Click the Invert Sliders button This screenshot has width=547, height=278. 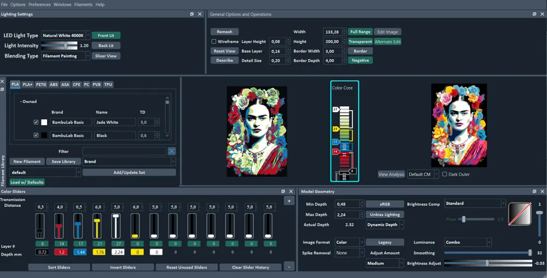coord(123,267)
